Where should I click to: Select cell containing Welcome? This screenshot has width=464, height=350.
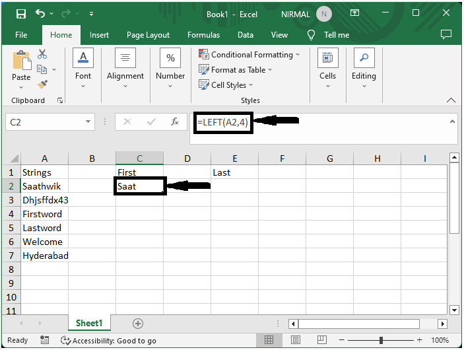(x=44, y=242)
